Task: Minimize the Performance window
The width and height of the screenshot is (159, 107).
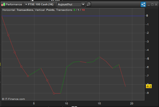Action: 149,5
